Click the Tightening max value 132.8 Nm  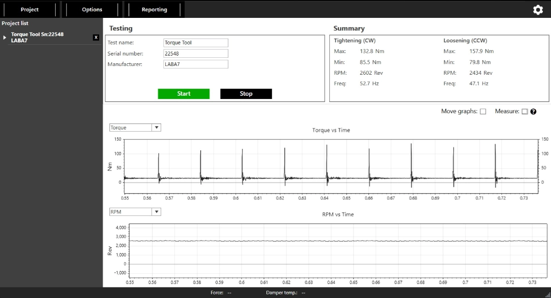tap(372, 51)
